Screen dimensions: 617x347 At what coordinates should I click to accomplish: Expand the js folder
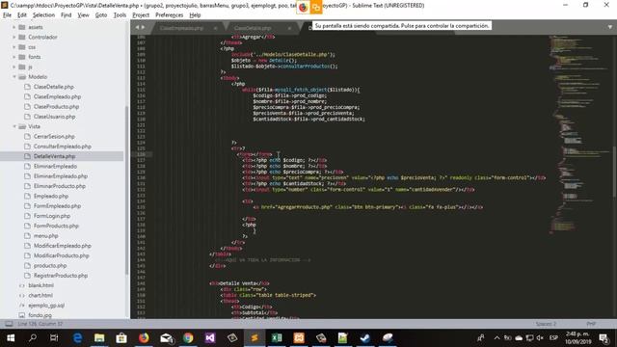14,67
